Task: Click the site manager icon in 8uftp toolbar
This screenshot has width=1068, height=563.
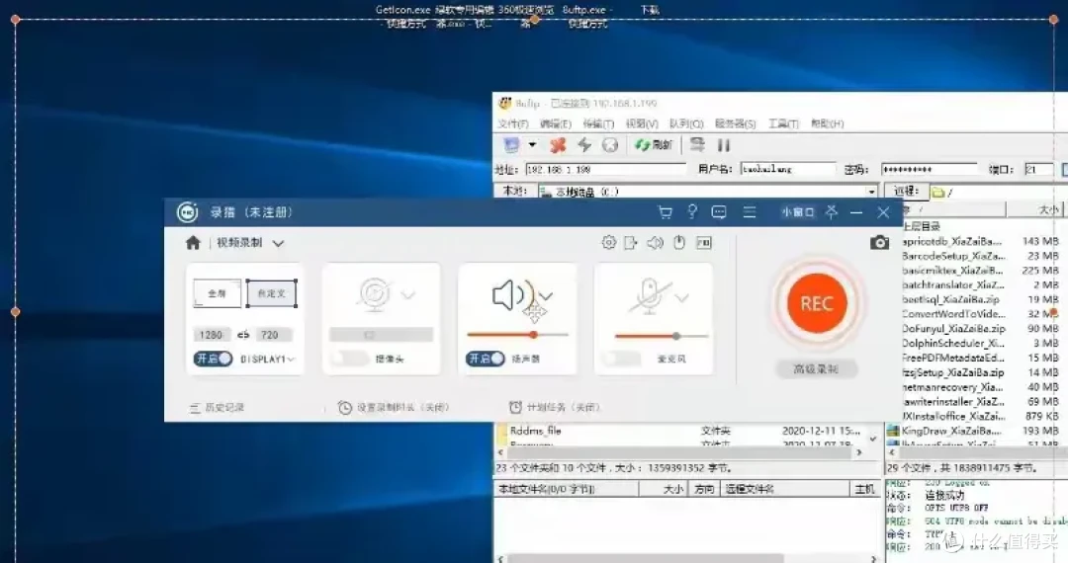Action: click(511, 145)
